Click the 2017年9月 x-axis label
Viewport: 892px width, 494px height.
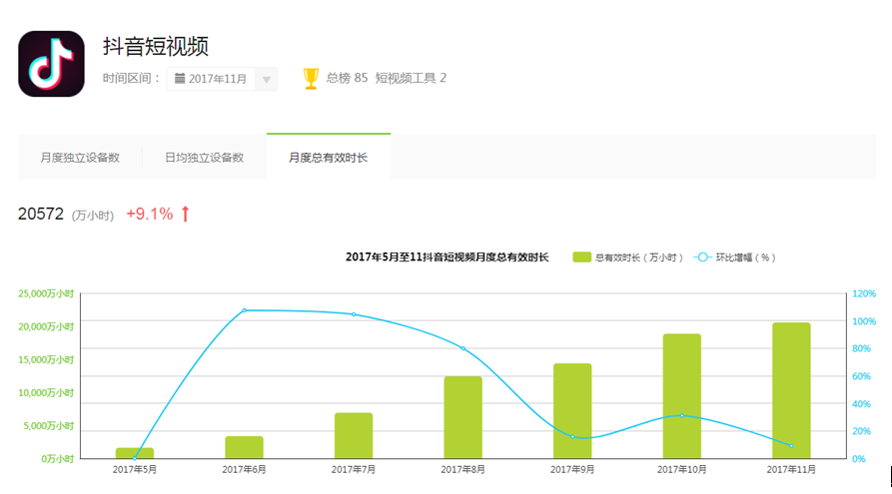[572, 470]
